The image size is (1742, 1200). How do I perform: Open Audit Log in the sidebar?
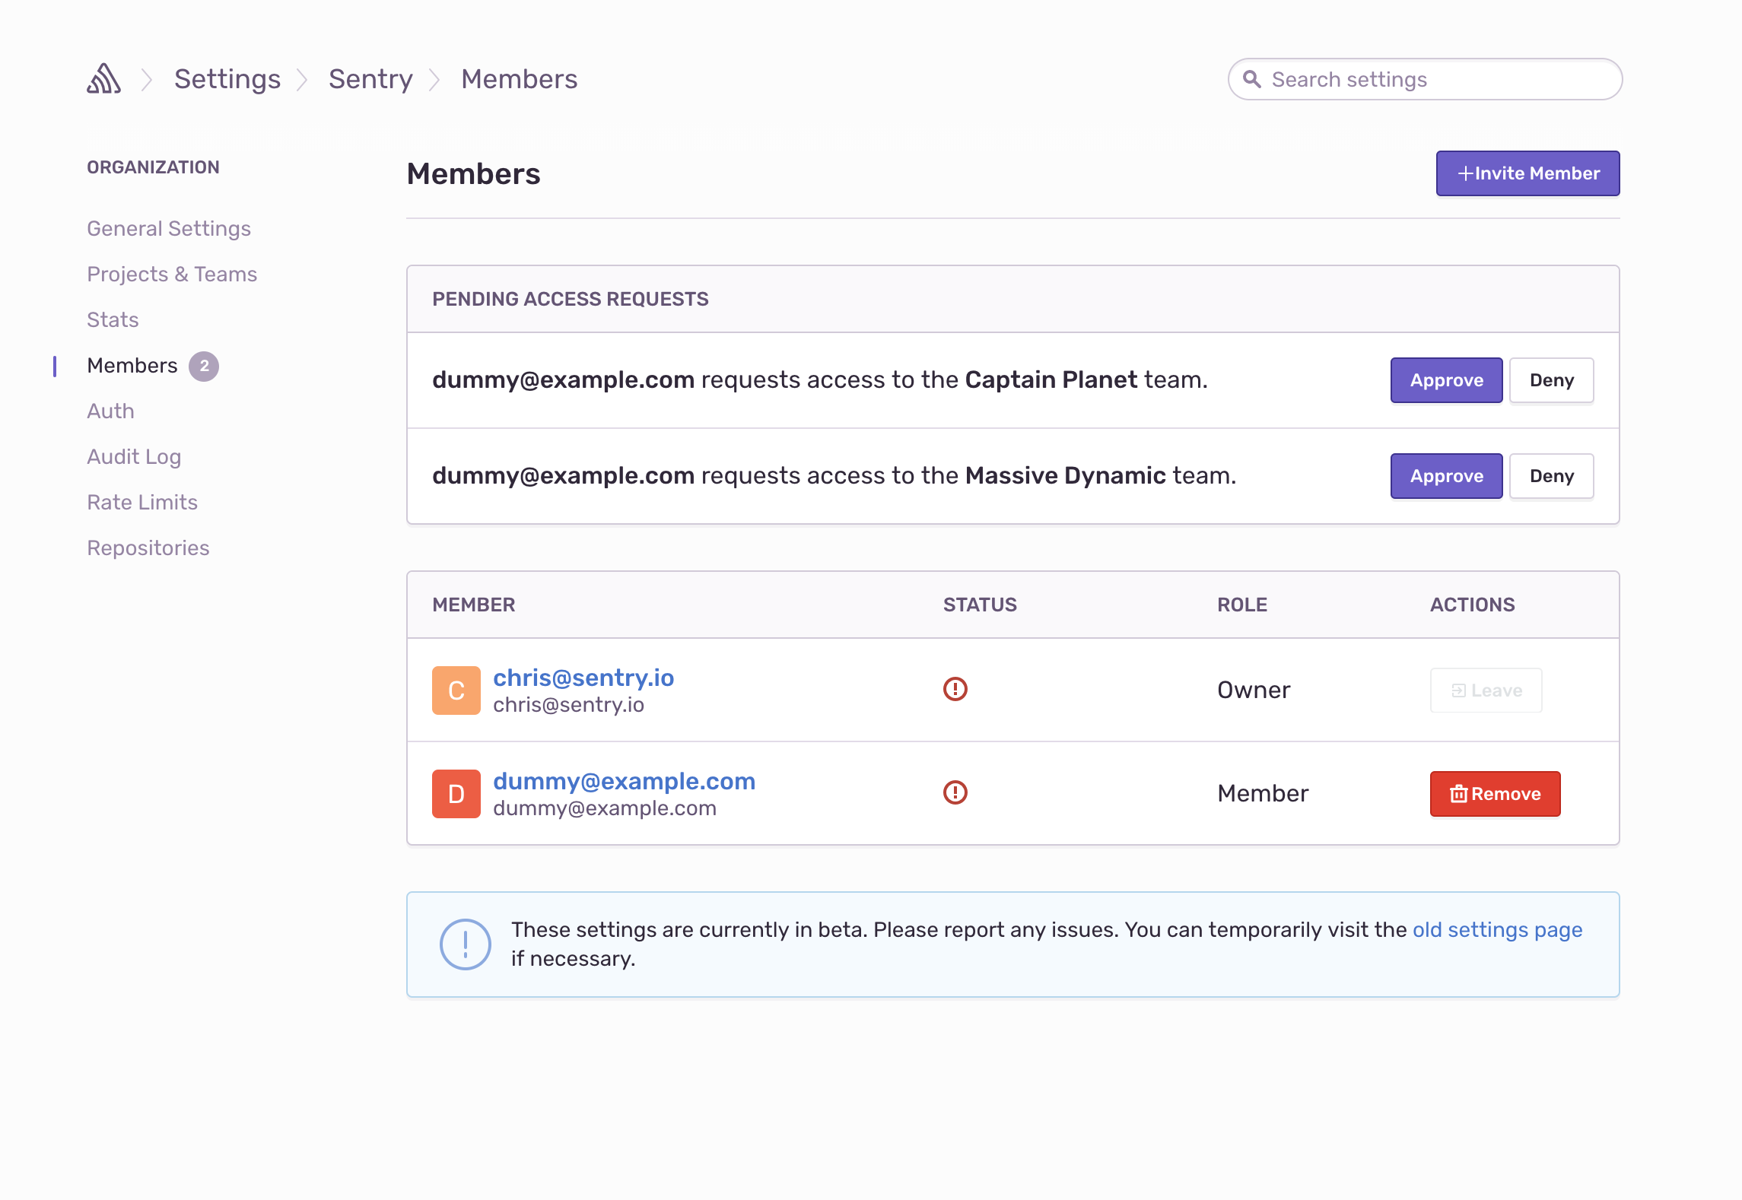134,457
